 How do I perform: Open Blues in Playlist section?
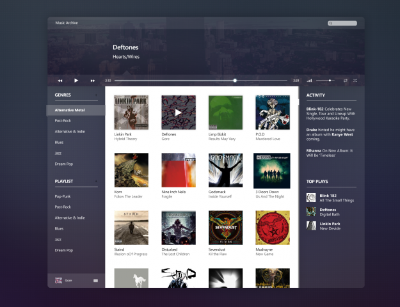(59, 229)
